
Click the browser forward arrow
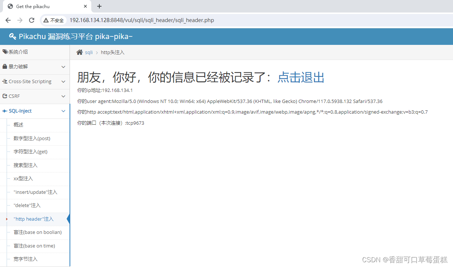20,20
